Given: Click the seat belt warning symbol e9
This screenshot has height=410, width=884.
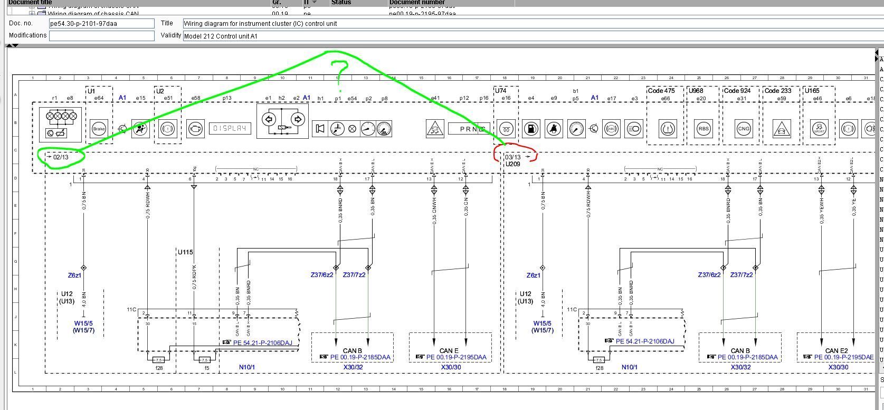Looking at the screenshot, I should [554, 129].
